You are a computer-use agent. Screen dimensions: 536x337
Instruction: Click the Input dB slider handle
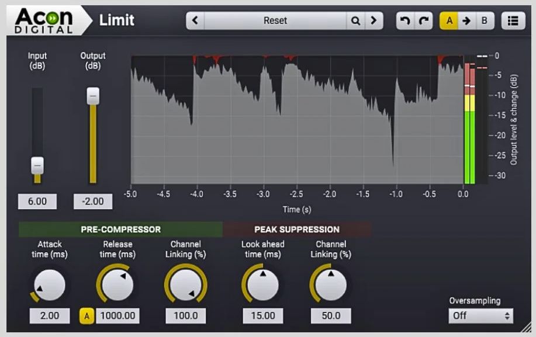click(37, 166)
